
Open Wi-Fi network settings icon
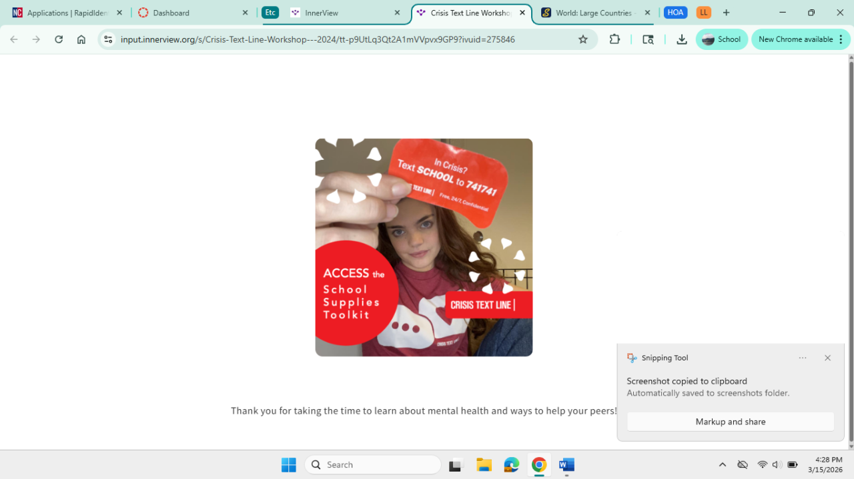[x=763, y=465]
